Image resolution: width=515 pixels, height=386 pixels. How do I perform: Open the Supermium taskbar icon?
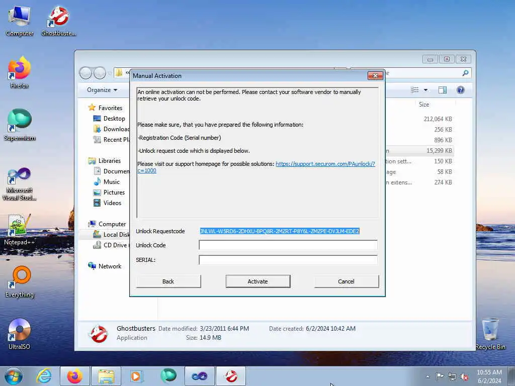click(168, 376)
